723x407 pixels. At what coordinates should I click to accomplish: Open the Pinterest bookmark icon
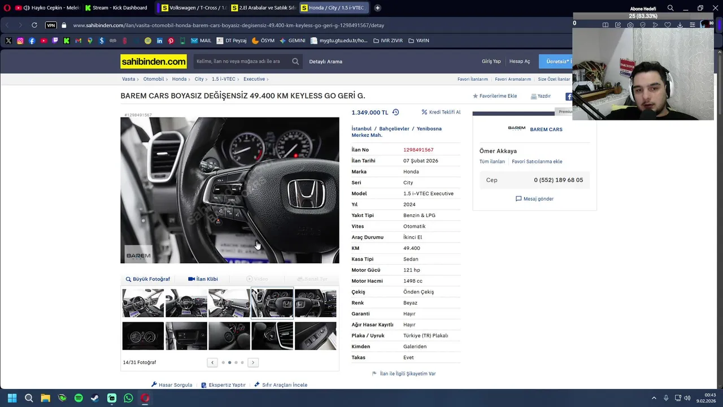[x=171, y=41]
